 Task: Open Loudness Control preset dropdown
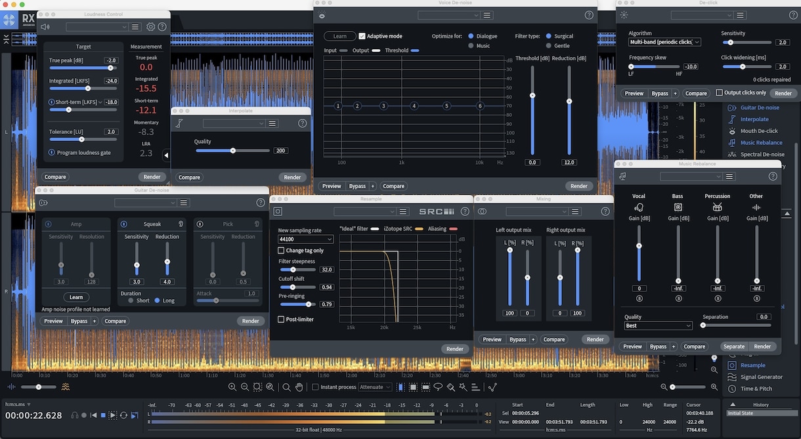tap(97, 27)
